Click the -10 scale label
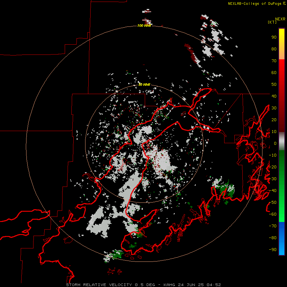Image resolution: width=287 pixels, height=287 pixels. point(273,155)
